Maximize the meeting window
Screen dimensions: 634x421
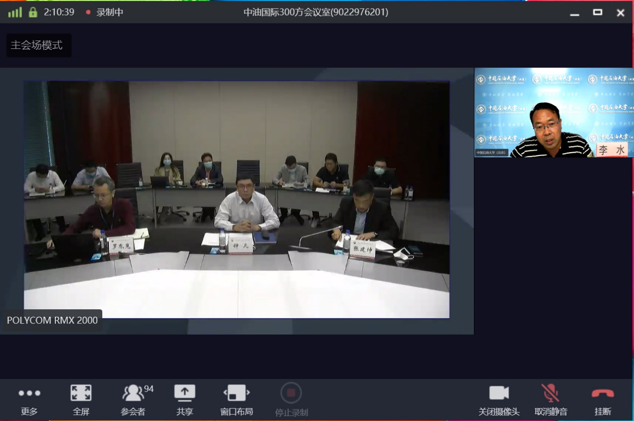point(597,12)
